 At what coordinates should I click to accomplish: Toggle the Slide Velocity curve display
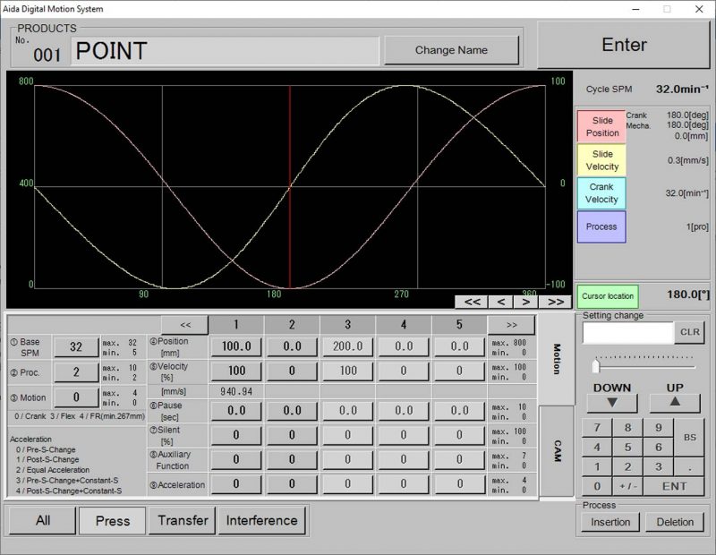(x=601, y=160)
